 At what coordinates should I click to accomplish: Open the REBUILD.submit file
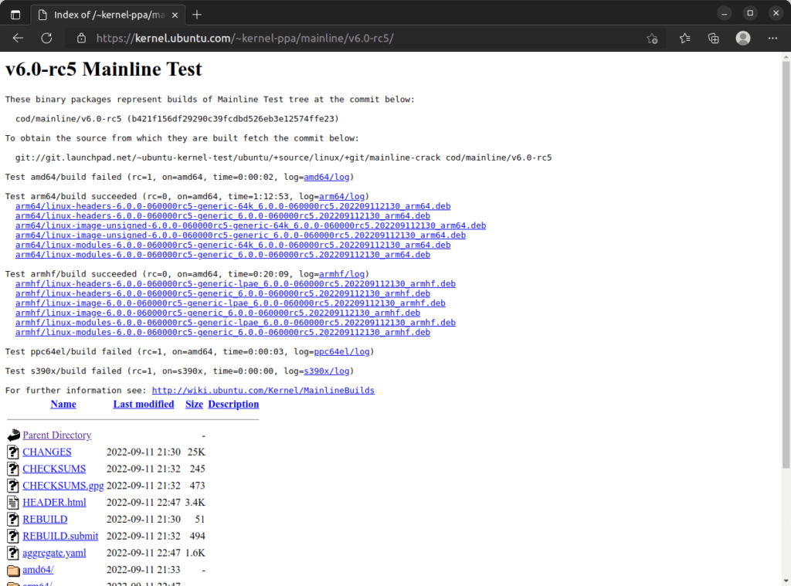(x=60, y=536)
